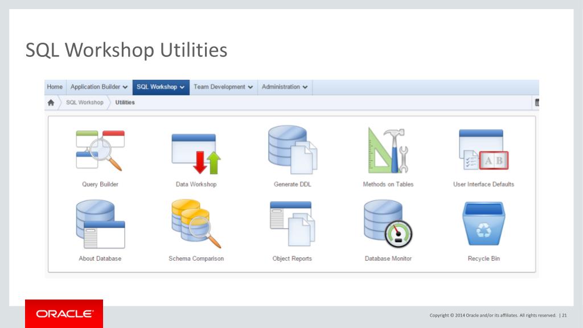Click the Utilities breadcrumb entry
The image size is (583, 328).
(x=125, y=102)
